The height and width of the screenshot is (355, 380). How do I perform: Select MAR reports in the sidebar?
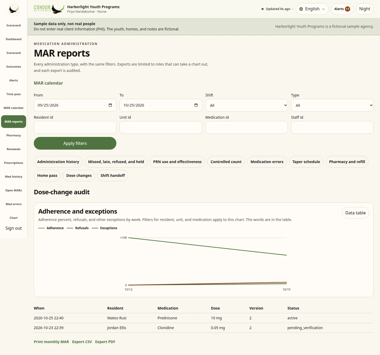point(13,122)
